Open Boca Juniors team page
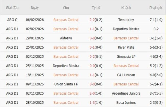The height and width of the screenshot is (107, 166). click(x=126, y=102)
